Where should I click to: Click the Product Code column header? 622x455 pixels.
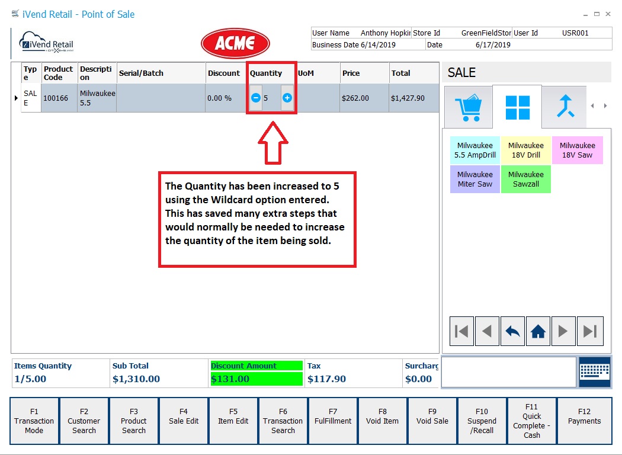59,73
